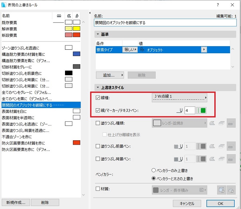Click the surface paint column header icon
This screenshot has width=241, height=209.
coord(77,16)
